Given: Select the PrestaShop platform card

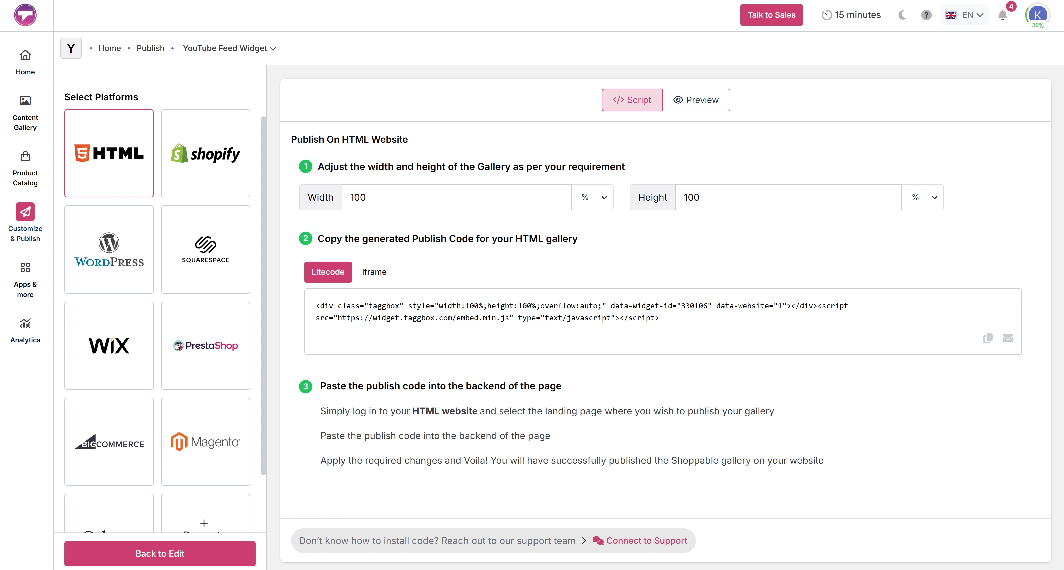Looking at the screenshot, I should [x=206, y=346].
